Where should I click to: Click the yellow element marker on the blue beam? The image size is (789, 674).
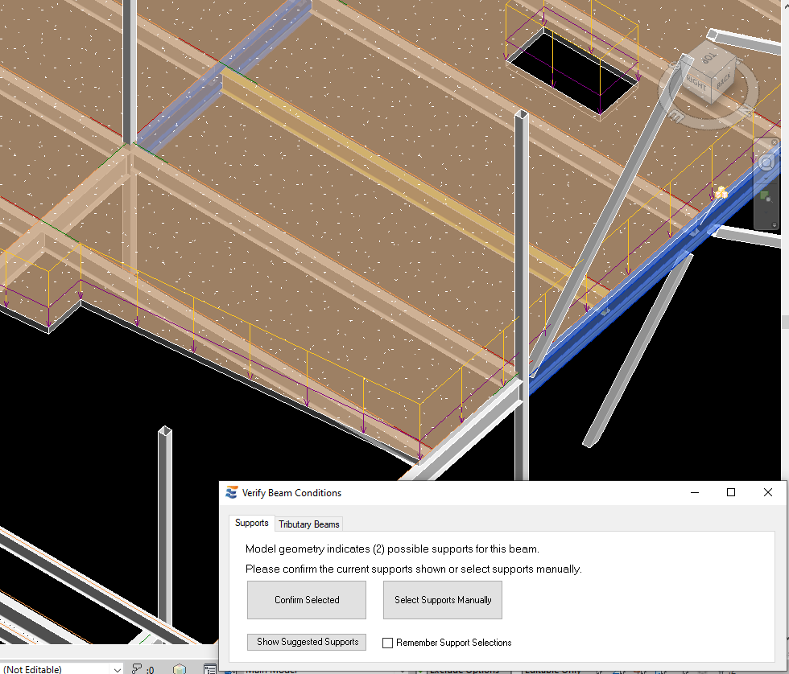click(x=721, y=192)
